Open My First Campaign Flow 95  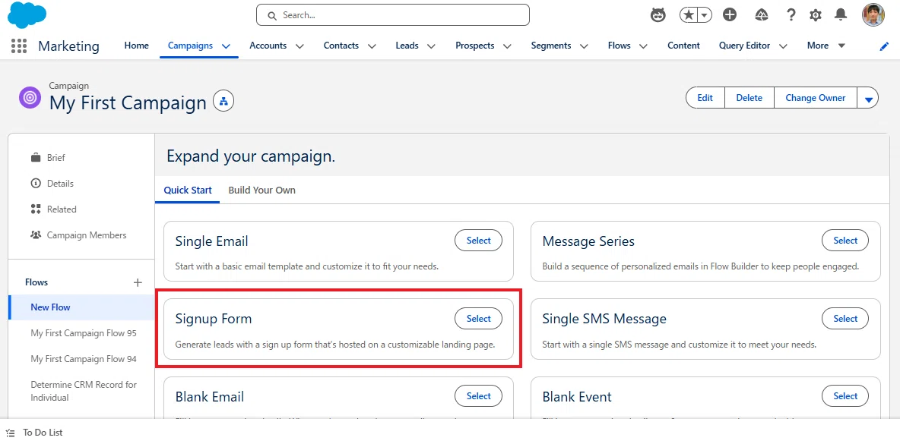[84, 333]
